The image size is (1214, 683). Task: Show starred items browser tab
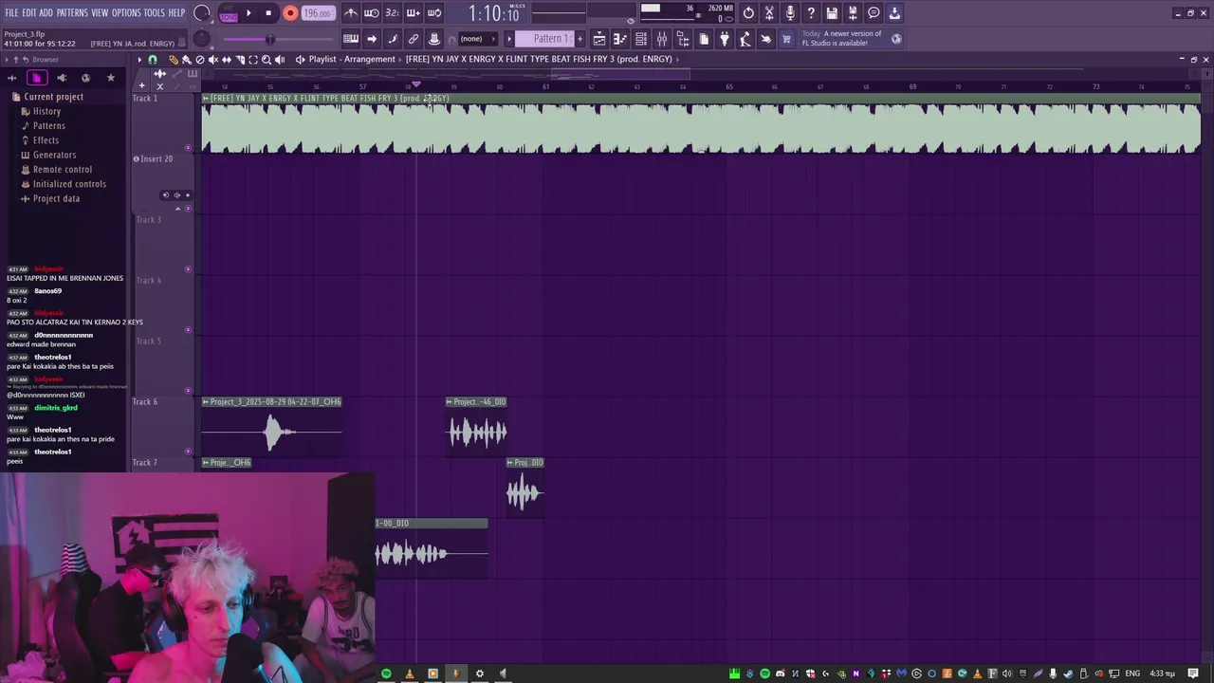point(110,78)
